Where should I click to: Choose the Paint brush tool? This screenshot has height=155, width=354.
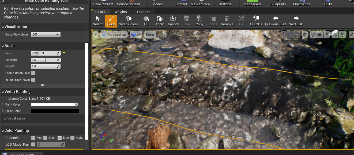[111, 21]
